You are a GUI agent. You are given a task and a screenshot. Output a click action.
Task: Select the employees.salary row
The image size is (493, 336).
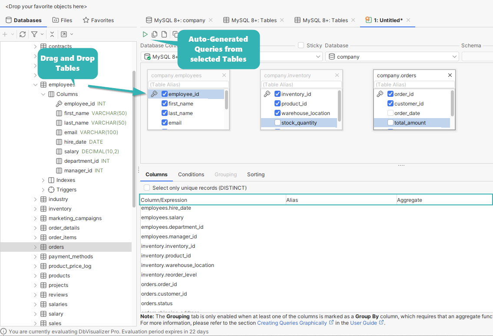click(316, 217)
